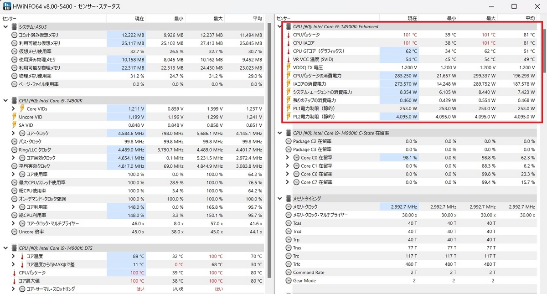This screenshot has height=294, width=547.
Task: Click the thermometer icon for VR VCC 温度 (SVID)
Action: coord(289,59)
